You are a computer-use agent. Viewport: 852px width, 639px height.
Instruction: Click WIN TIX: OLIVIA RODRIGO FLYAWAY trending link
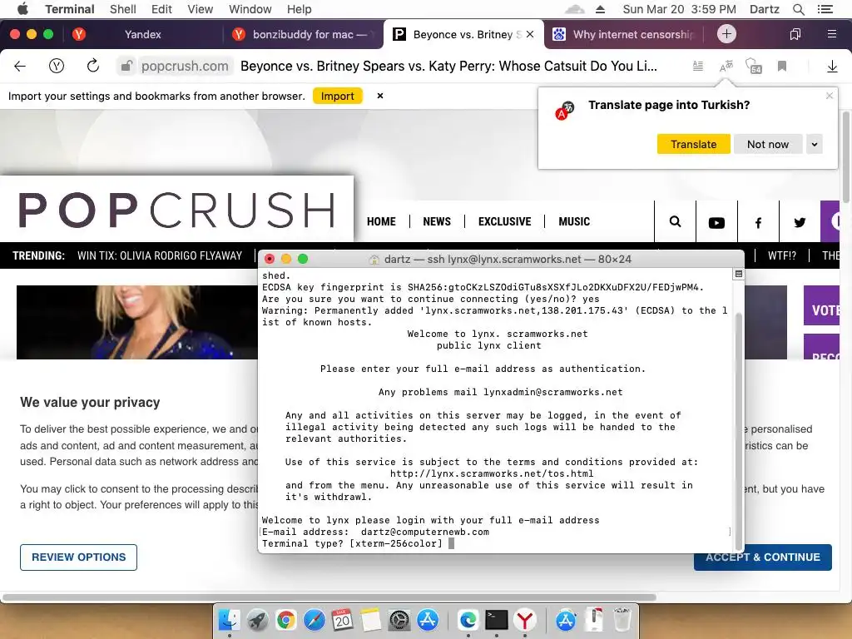tap(160, 256)
